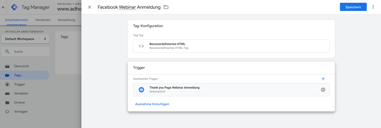This screenshot has height=128, width=381.
Task: Close the tag editor with the X icon
Action: 89,7
